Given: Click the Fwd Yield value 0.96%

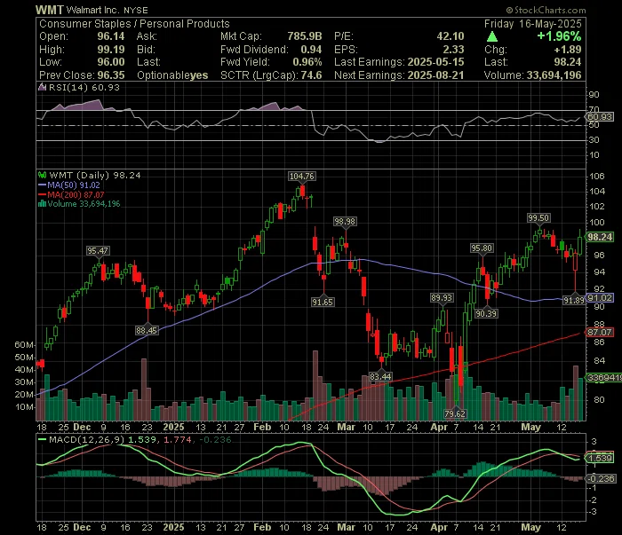Looking at the screenshot, I should (x=307, y=62).
